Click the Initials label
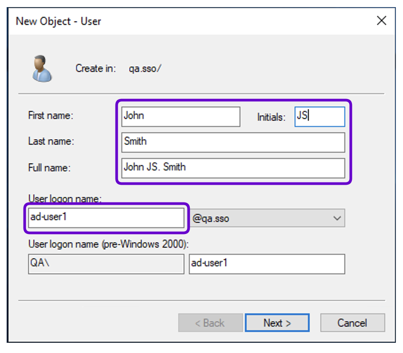This screenshot has height=353, width=403. [x=271, y=117]
